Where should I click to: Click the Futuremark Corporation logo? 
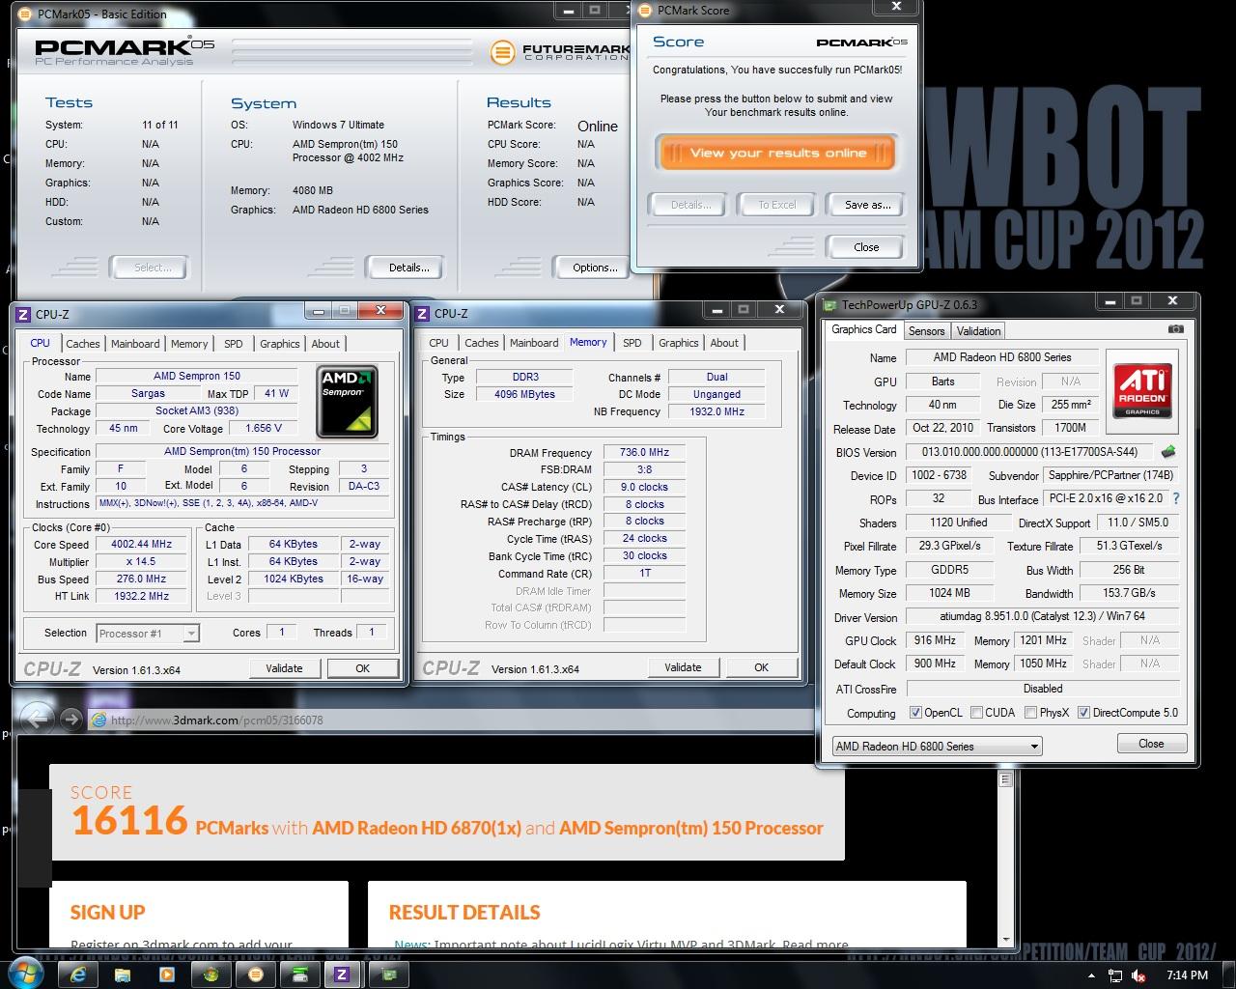(x=560, y=52)
